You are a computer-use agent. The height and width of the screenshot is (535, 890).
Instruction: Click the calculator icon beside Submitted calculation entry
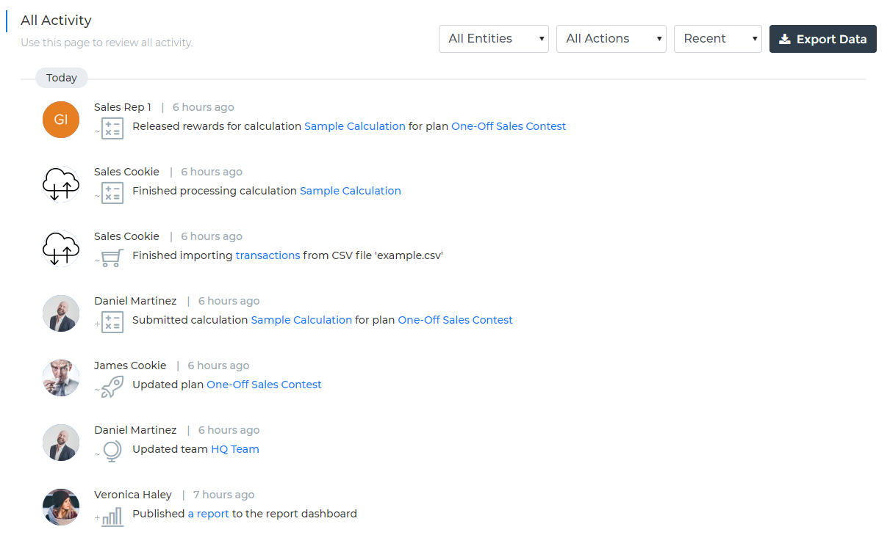tap(112, 321)
